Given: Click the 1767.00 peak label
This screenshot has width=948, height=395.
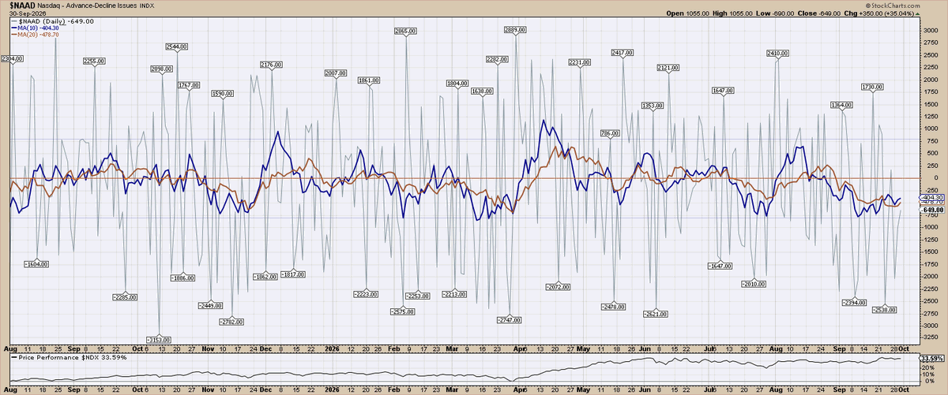Looking at the screenshot, I should click(x=189, y=85).
